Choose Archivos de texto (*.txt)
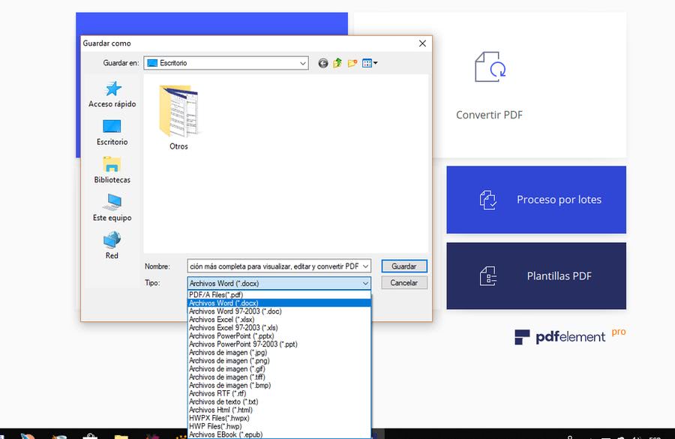This screenshot has width=675, height=439. pyautogui.click(x=280, y=401)
